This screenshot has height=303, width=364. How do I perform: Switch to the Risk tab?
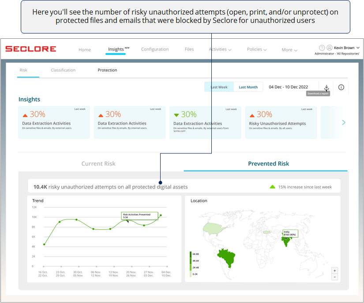tap(23, 70)
